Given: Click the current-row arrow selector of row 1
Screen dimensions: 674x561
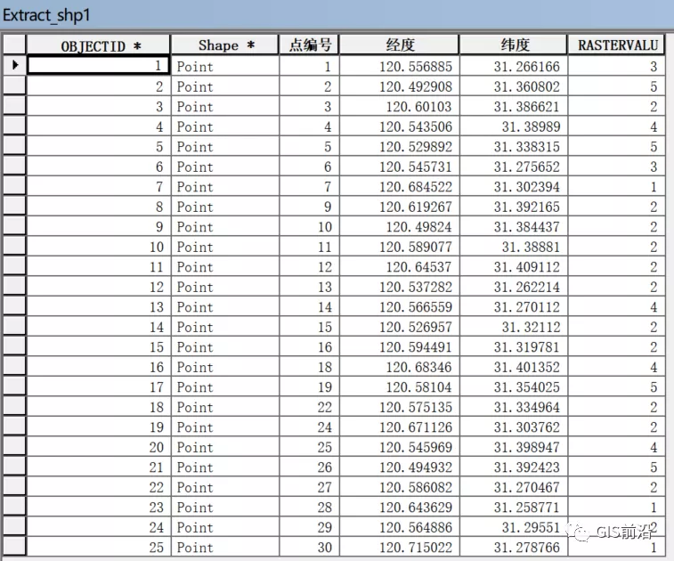Looking at the screenshot, I should pos(14,66).
